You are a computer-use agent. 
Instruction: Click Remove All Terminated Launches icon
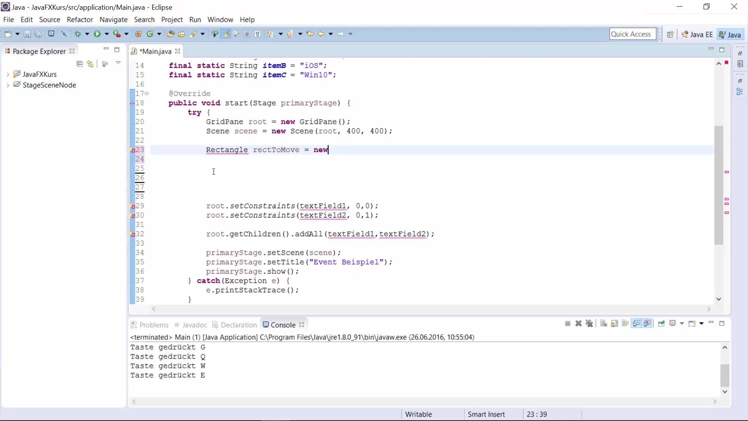589,324
